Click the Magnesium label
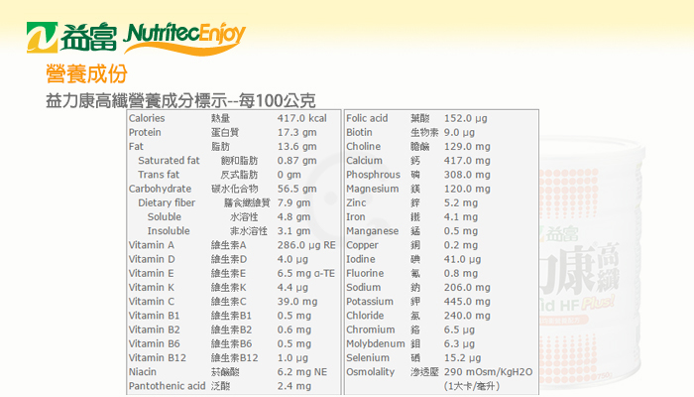The height and width of the screenshot is (397, 694). pyautogui.click(x=372, y=189)
